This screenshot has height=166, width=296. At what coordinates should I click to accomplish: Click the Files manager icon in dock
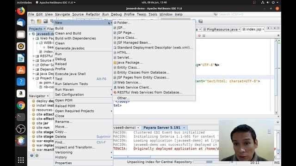[x=21, y=35]
